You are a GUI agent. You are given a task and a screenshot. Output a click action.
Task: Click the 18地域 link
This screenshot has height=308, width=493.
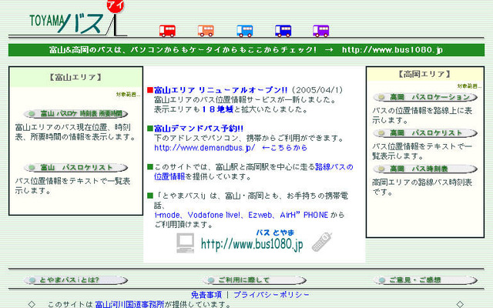tap(217, 109)
